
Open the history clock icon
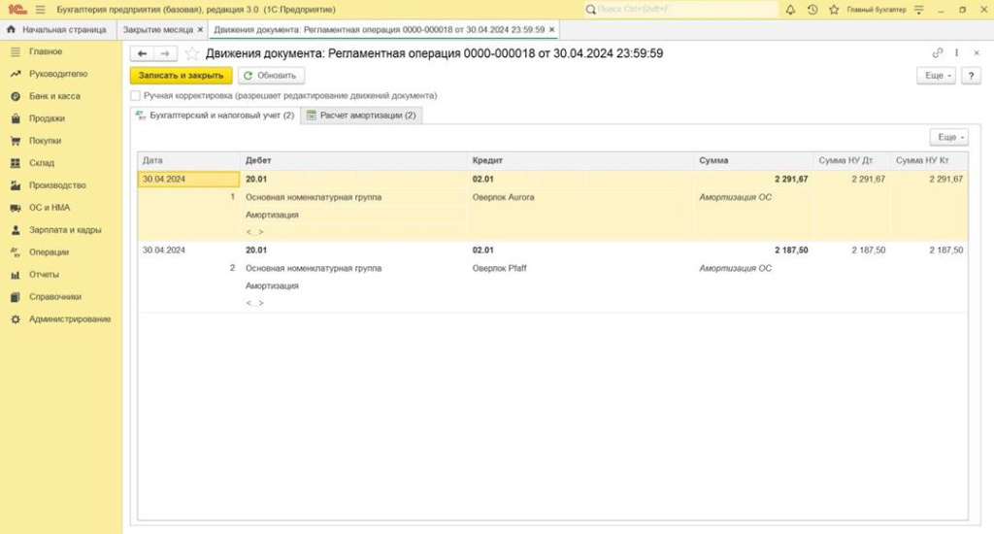coord(812,9)
